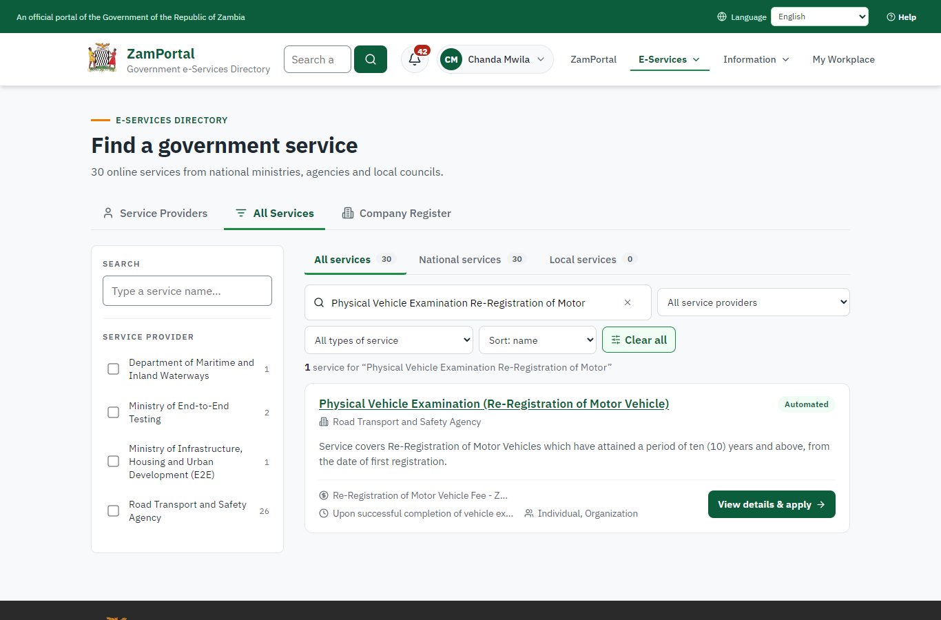Check Ministry of Infrastructure, Housing filter
The image size is (941, 620).
pos(114,462)
